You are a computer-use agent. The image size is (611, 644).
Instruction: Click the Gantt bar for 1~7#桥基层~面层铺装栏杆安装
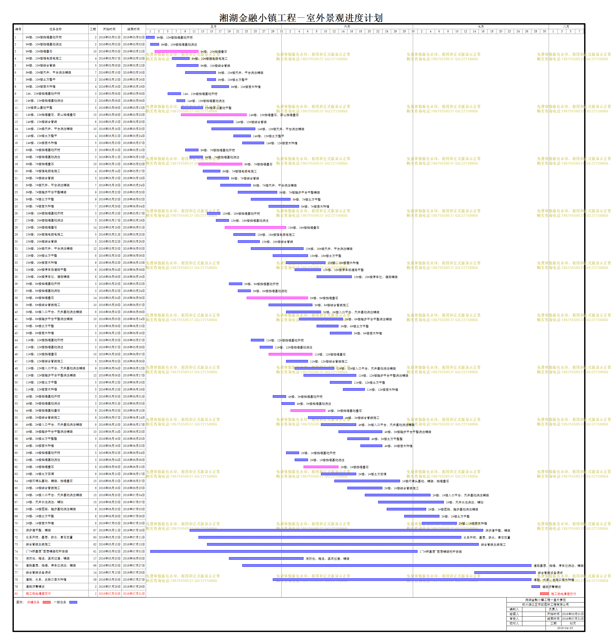click(x=284, y=551)
